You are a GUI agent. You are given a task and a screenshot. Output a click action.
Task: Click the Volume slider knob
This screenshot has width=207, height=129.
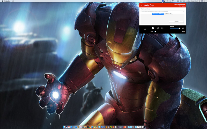click(180, 28)
